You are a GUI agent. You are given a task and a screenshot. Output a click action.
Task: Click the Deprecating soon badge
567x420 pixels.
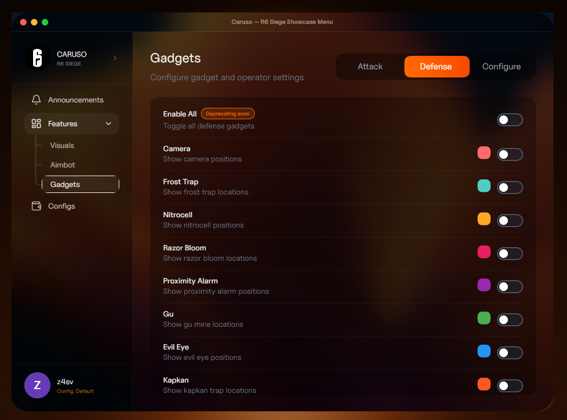click(x=228, y=113)
